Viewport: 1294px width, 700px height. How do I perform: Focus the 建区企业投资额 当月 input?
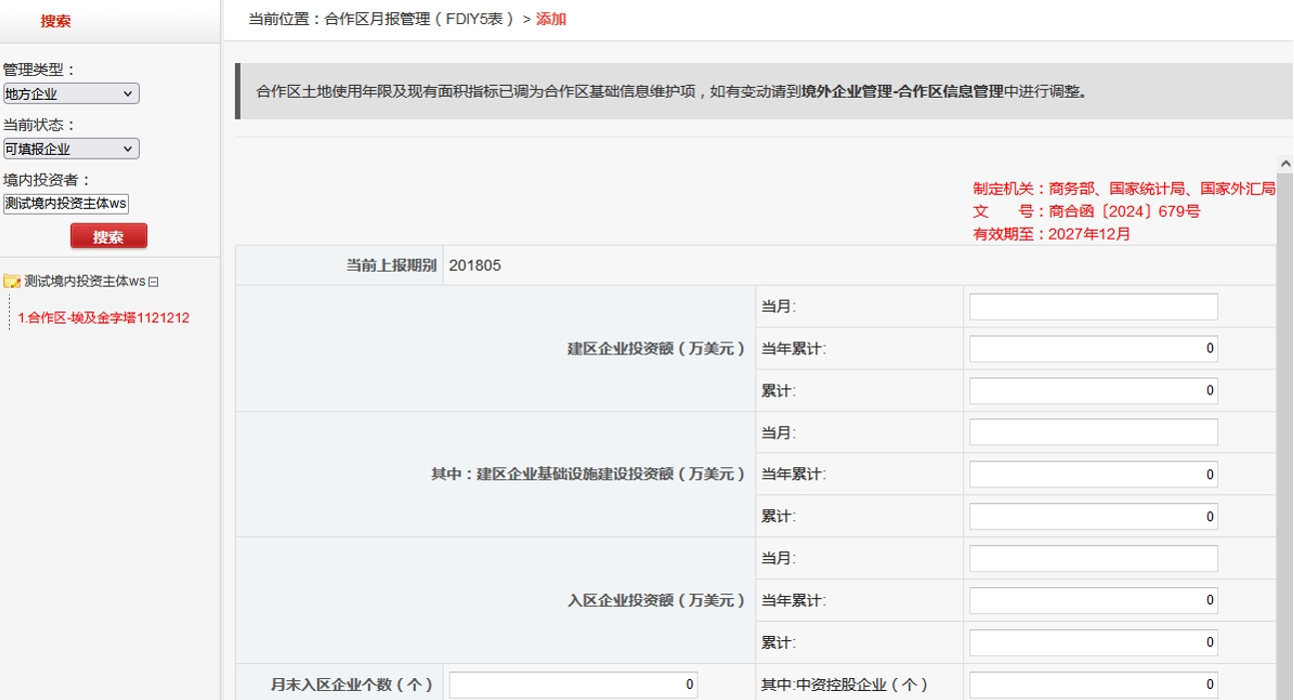(x=1093, y=307)
